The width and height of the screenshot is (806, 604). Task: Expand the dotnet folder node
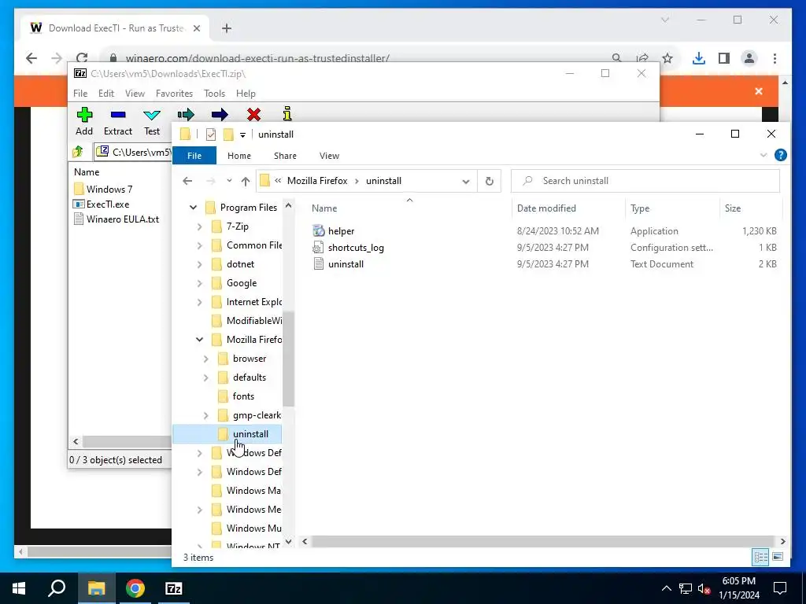199,264
